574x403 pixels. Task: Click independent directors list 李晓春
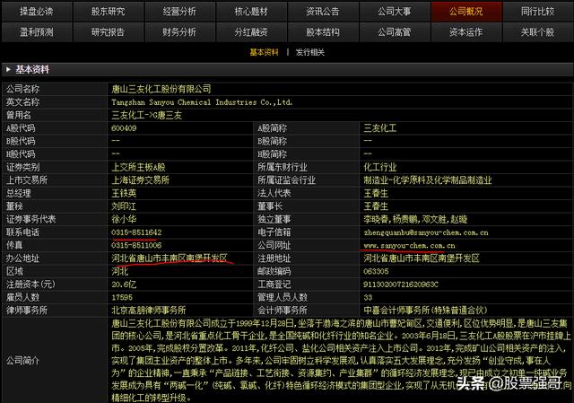[377, 219]
